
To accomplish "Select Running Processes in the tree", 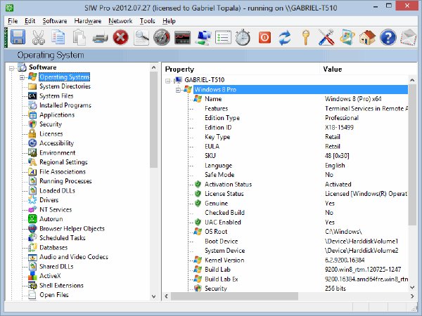I will pyautogui.click(x=65, y=181).
